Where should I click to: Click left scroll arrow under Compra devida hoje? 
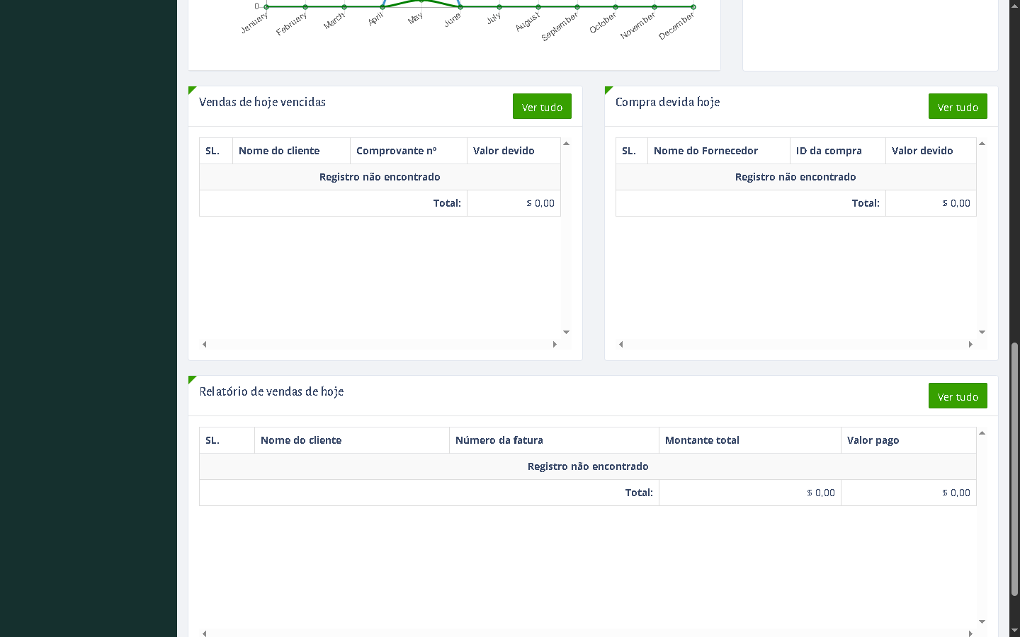click(621, 345)
